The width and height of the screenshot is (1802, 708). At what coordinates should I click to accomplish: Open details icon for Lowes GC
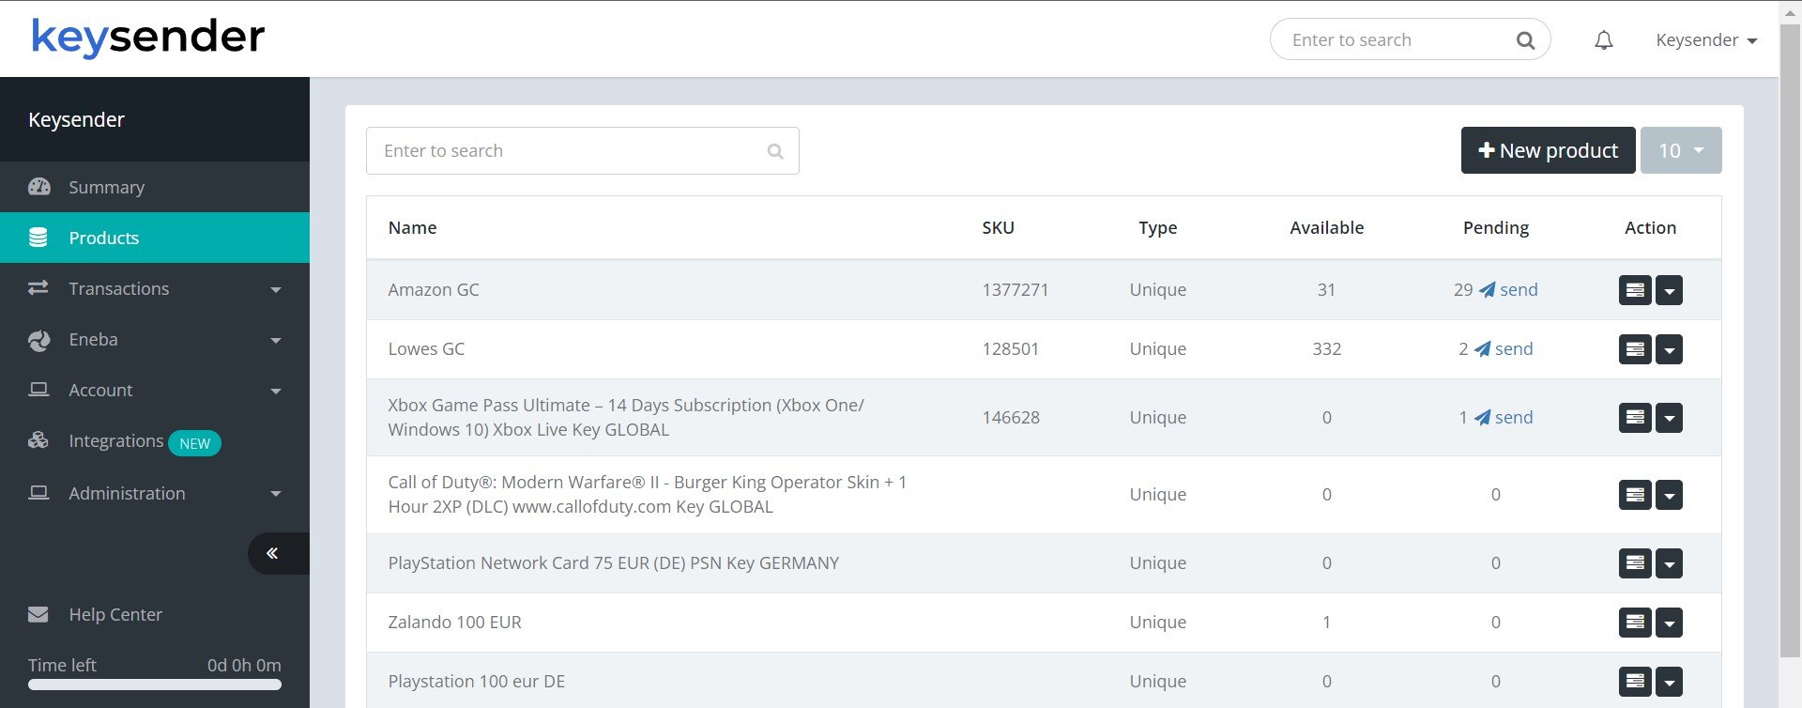[x=1634, y=349]
